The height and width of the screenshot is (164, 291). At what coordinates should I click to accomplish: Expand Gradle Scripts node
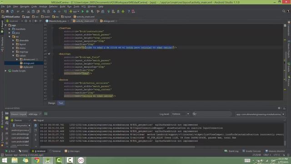(x=6, y=71)
